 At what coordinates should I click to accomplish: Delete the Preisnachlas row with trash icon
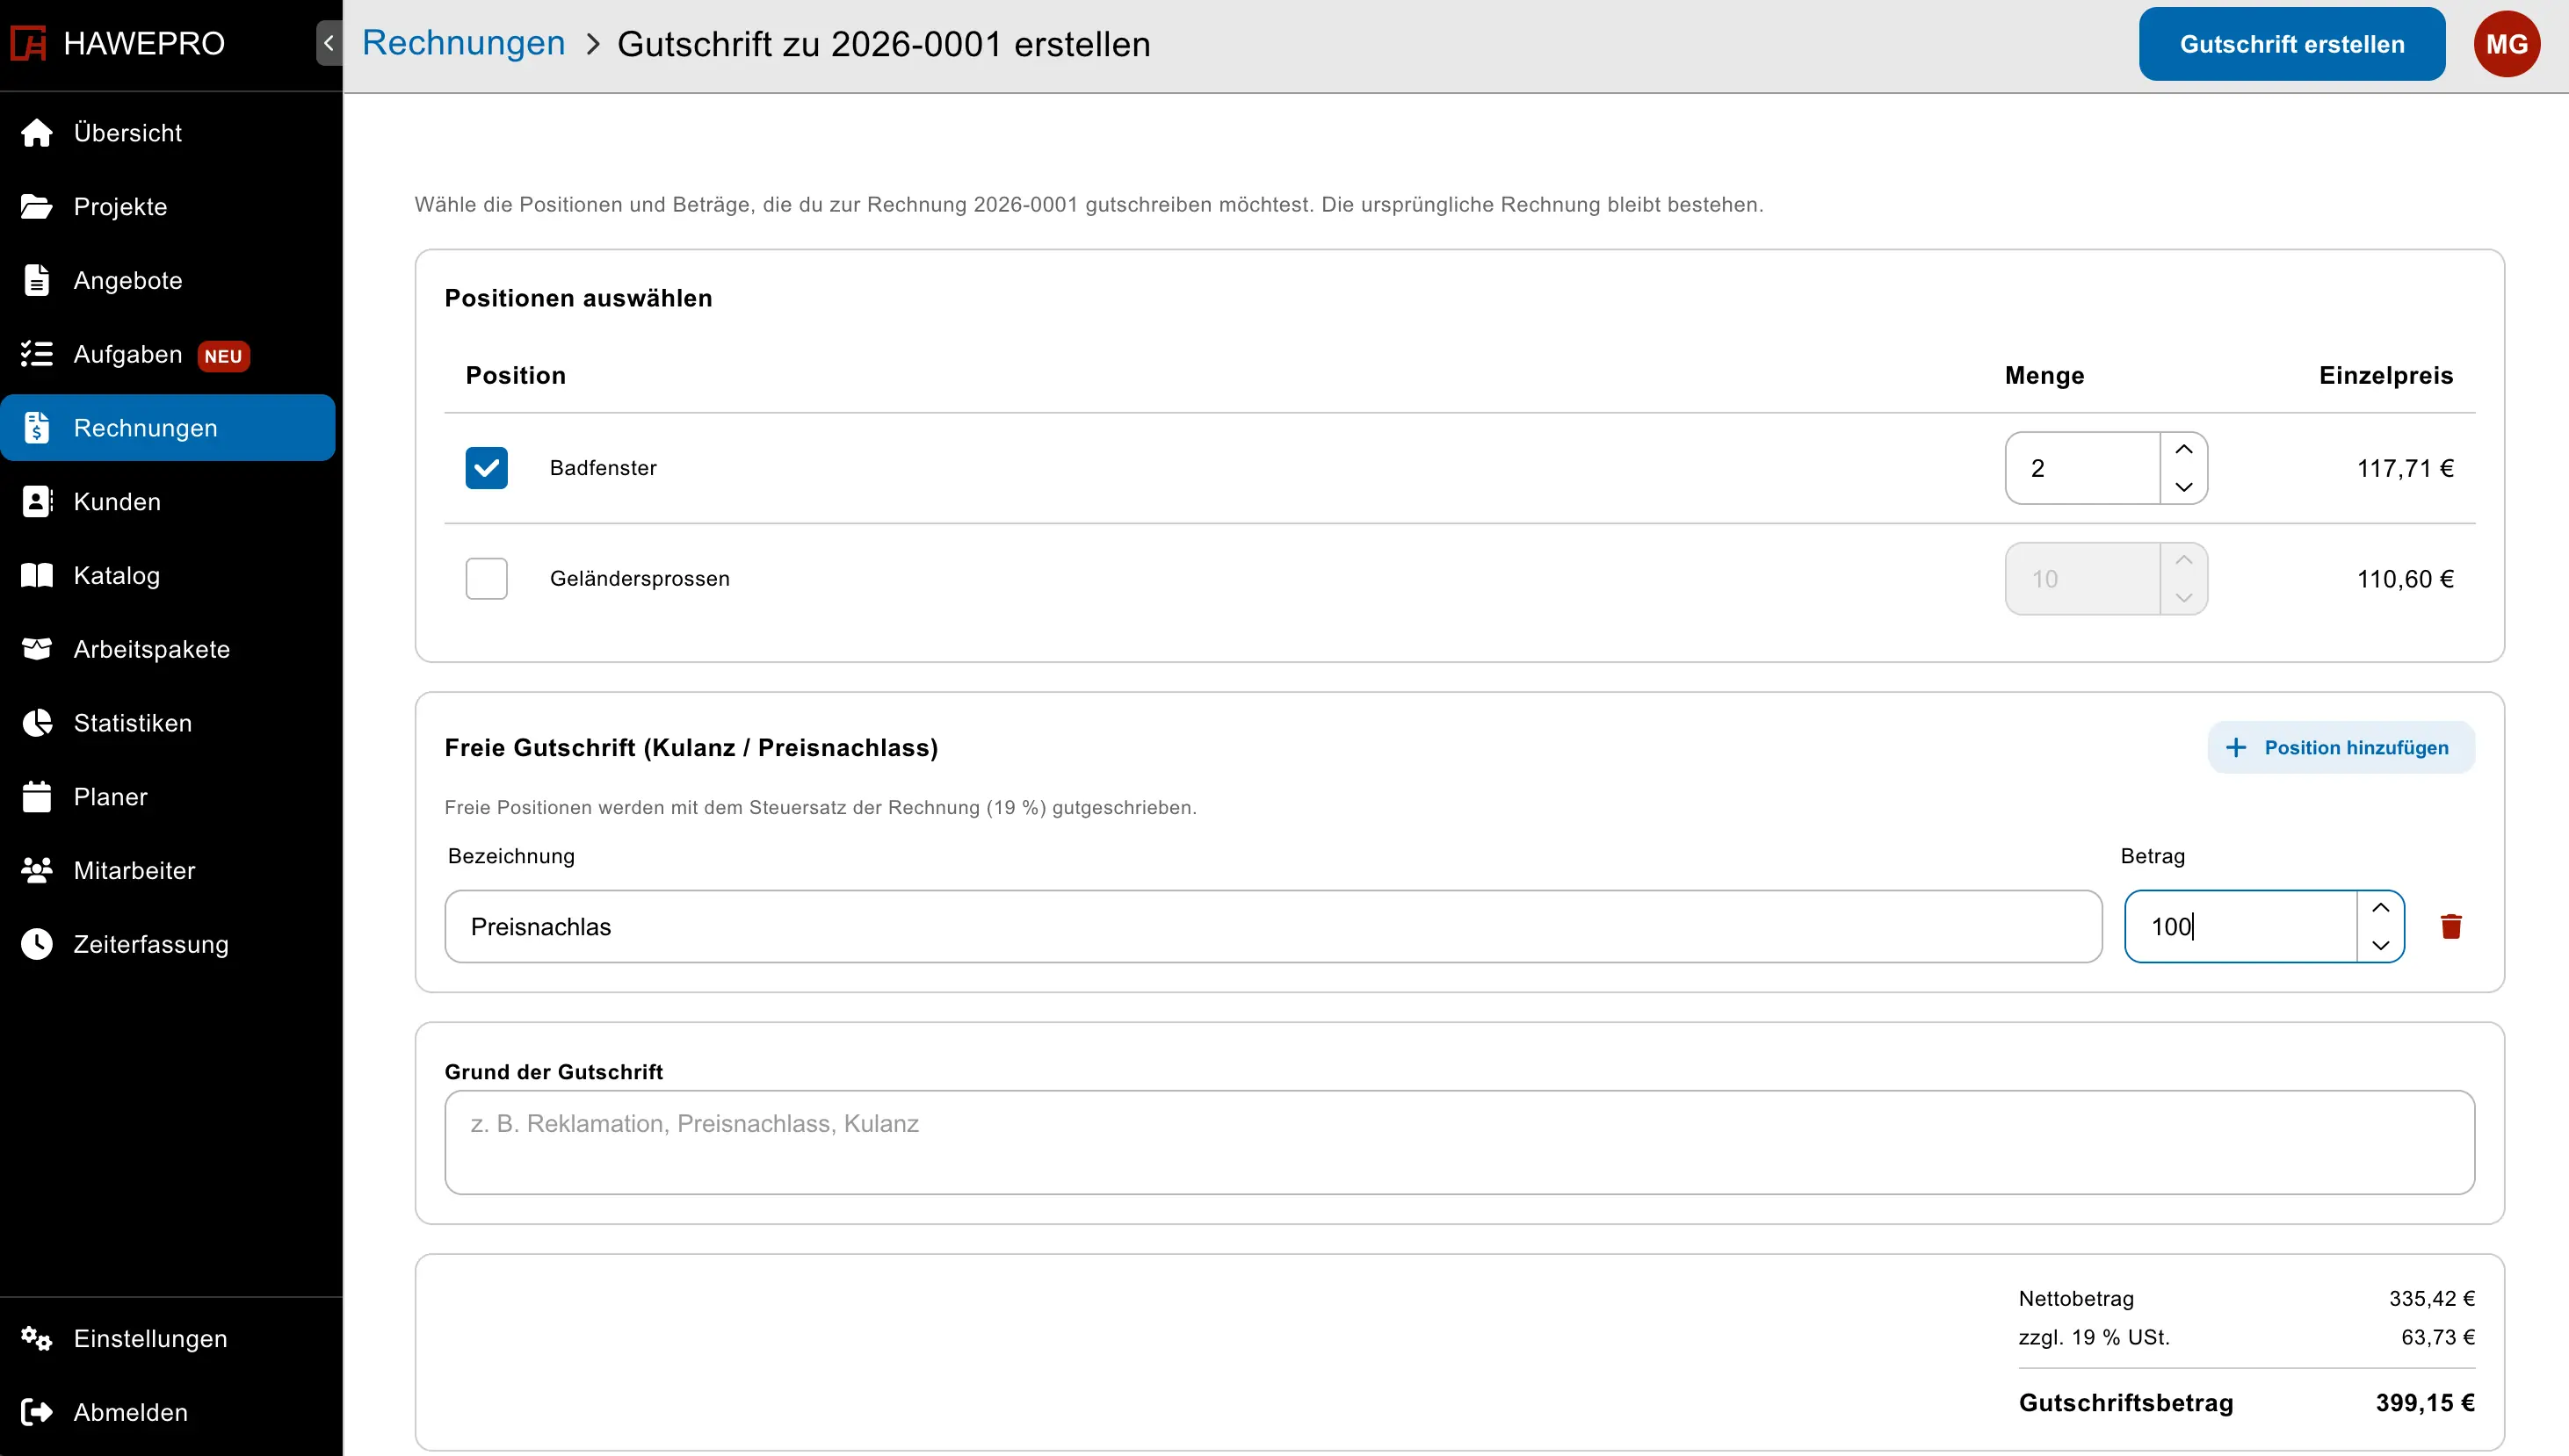[2450, 926]
